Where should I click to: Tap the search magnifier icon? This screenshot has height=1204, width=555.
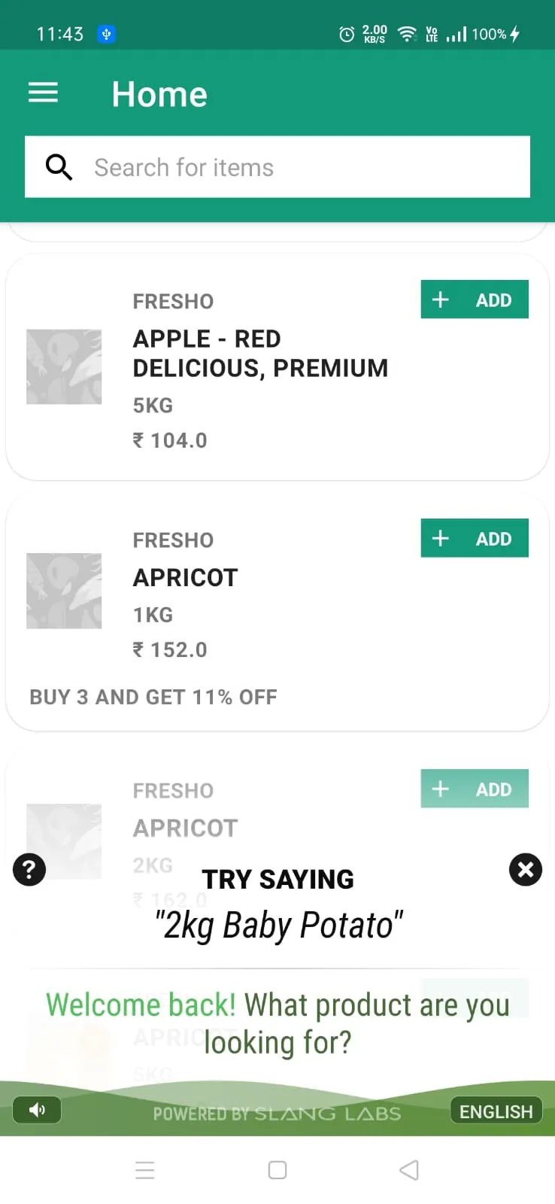tap(59, 167)
